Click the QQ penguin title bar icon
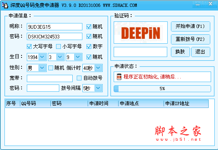The width and height of the screenshot is (218, 150). coord(5,5)
